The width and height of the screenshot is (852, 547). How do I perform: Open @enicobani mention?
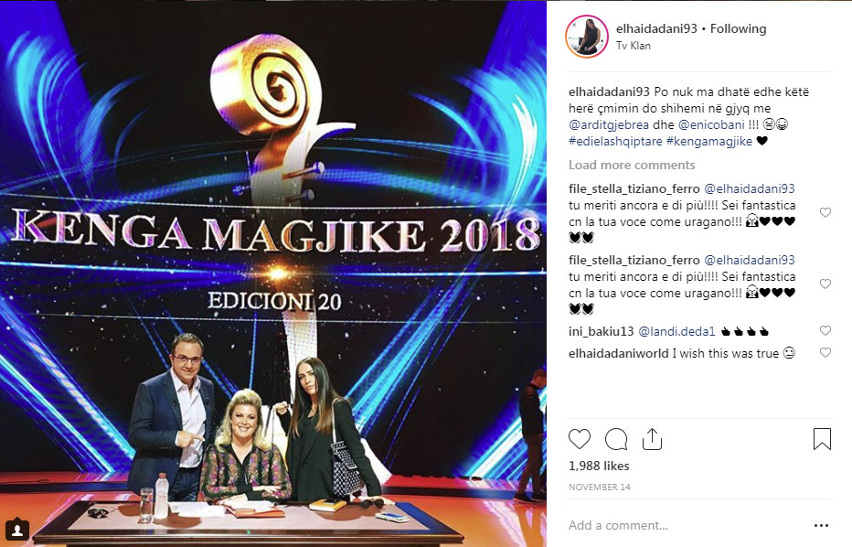click(711, 124)
